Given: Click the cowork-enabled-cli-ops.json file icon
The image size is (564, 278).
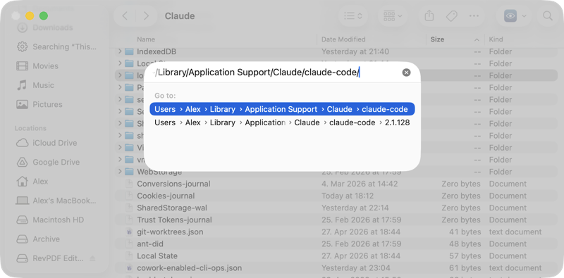Looking at the screenshot, I should [x=129, y=268].
